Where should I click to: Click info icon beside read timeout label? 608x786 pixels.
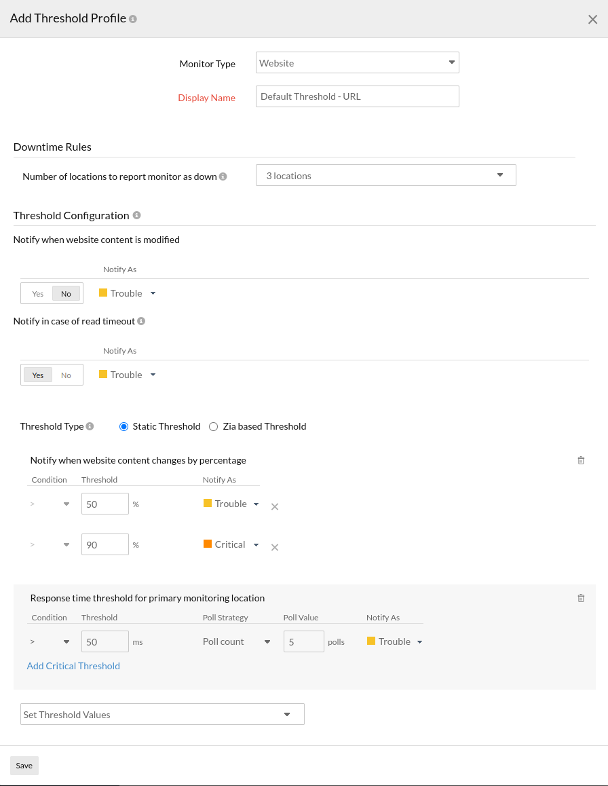coord(141,321)
